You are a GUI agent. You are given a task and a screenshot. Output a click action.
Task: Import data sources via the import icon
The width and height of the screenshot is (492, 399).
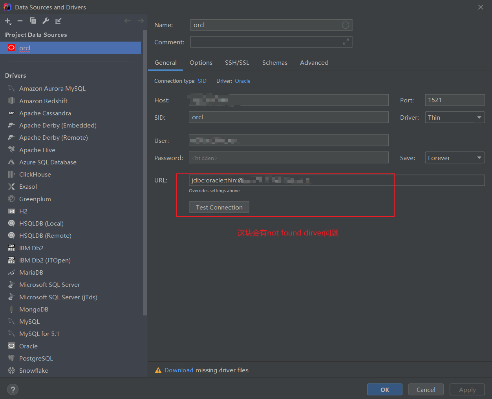pyautogui.click(x=58, y=21)
